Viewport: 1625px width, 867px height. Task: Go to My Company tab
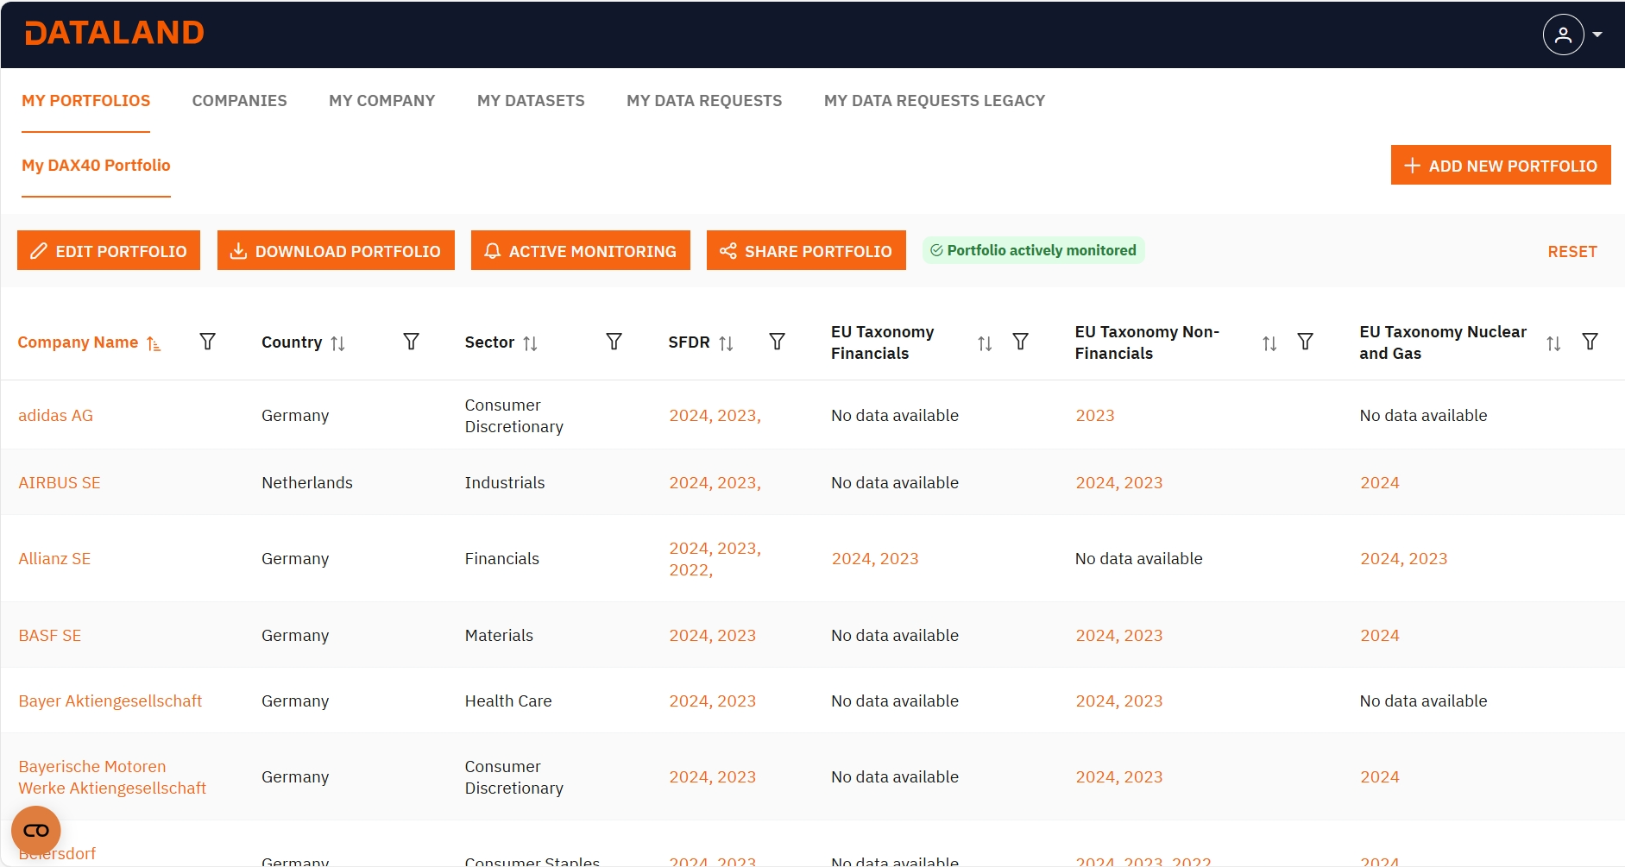[x=382, y=101]
